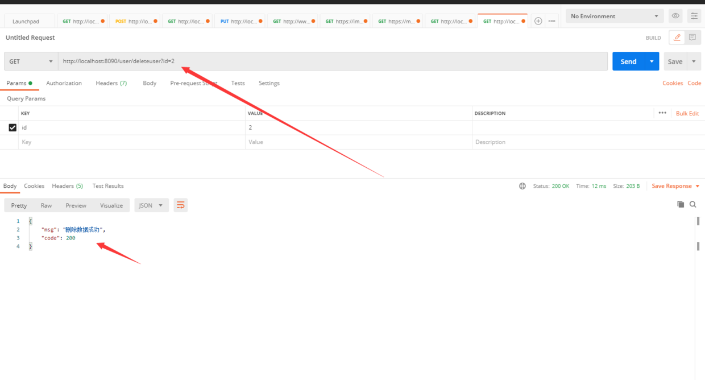The width and height of the screenshot is (705, 380).
Task: Open the GET https://m... request tab
Action: click(397, 21)
